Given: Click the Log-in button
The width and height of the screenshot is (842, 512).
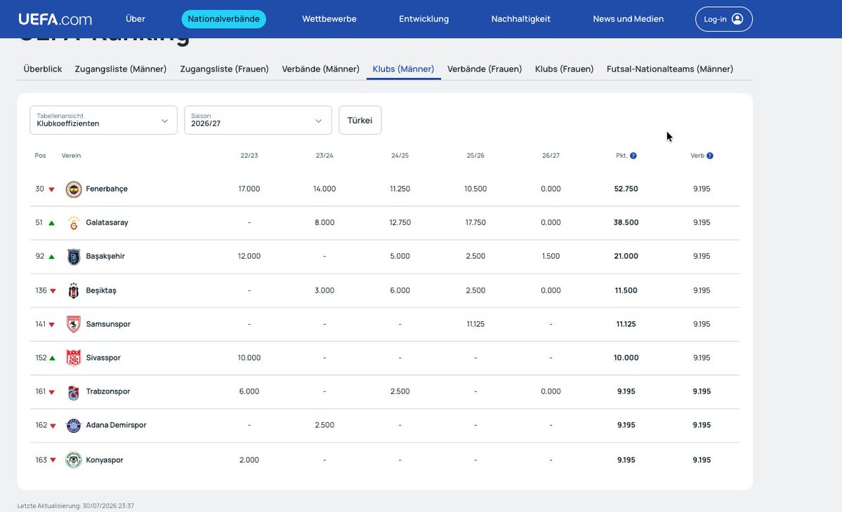Looking at the screenshot, I should (724, 19).
